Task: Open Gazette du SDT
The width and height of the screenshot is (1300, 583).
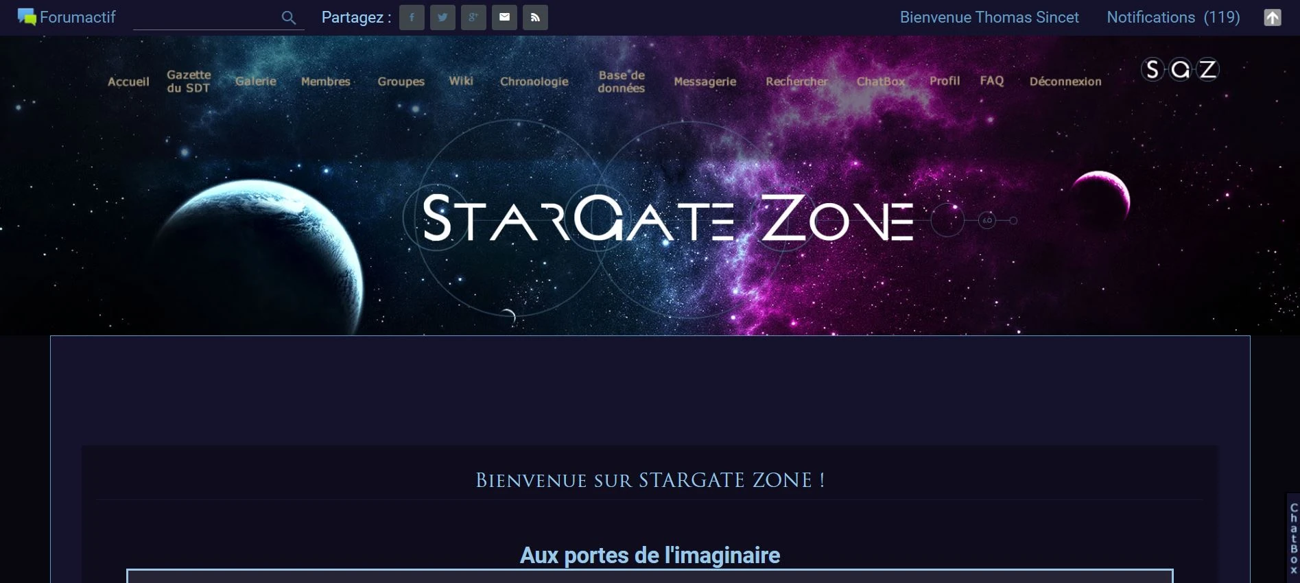Action: tap(189, 81)
